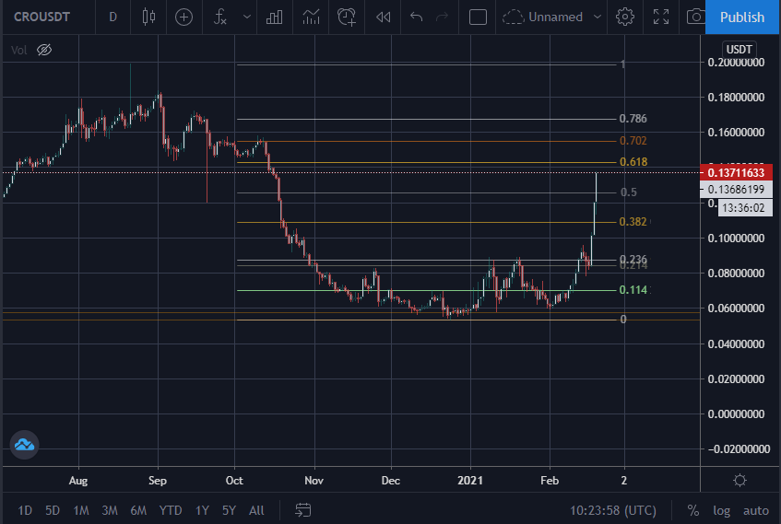The width and height of the screenshot is (781, 524).
Task: Open the indicators fx menu
Action: (220, 17)
